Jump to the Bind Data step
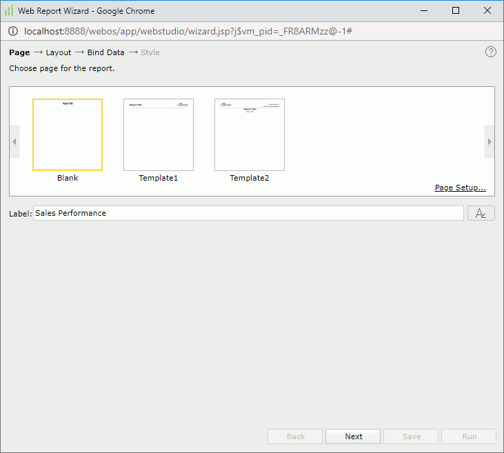Image resolution: width=504 pixels, height=453 pixels. [105, 52]
